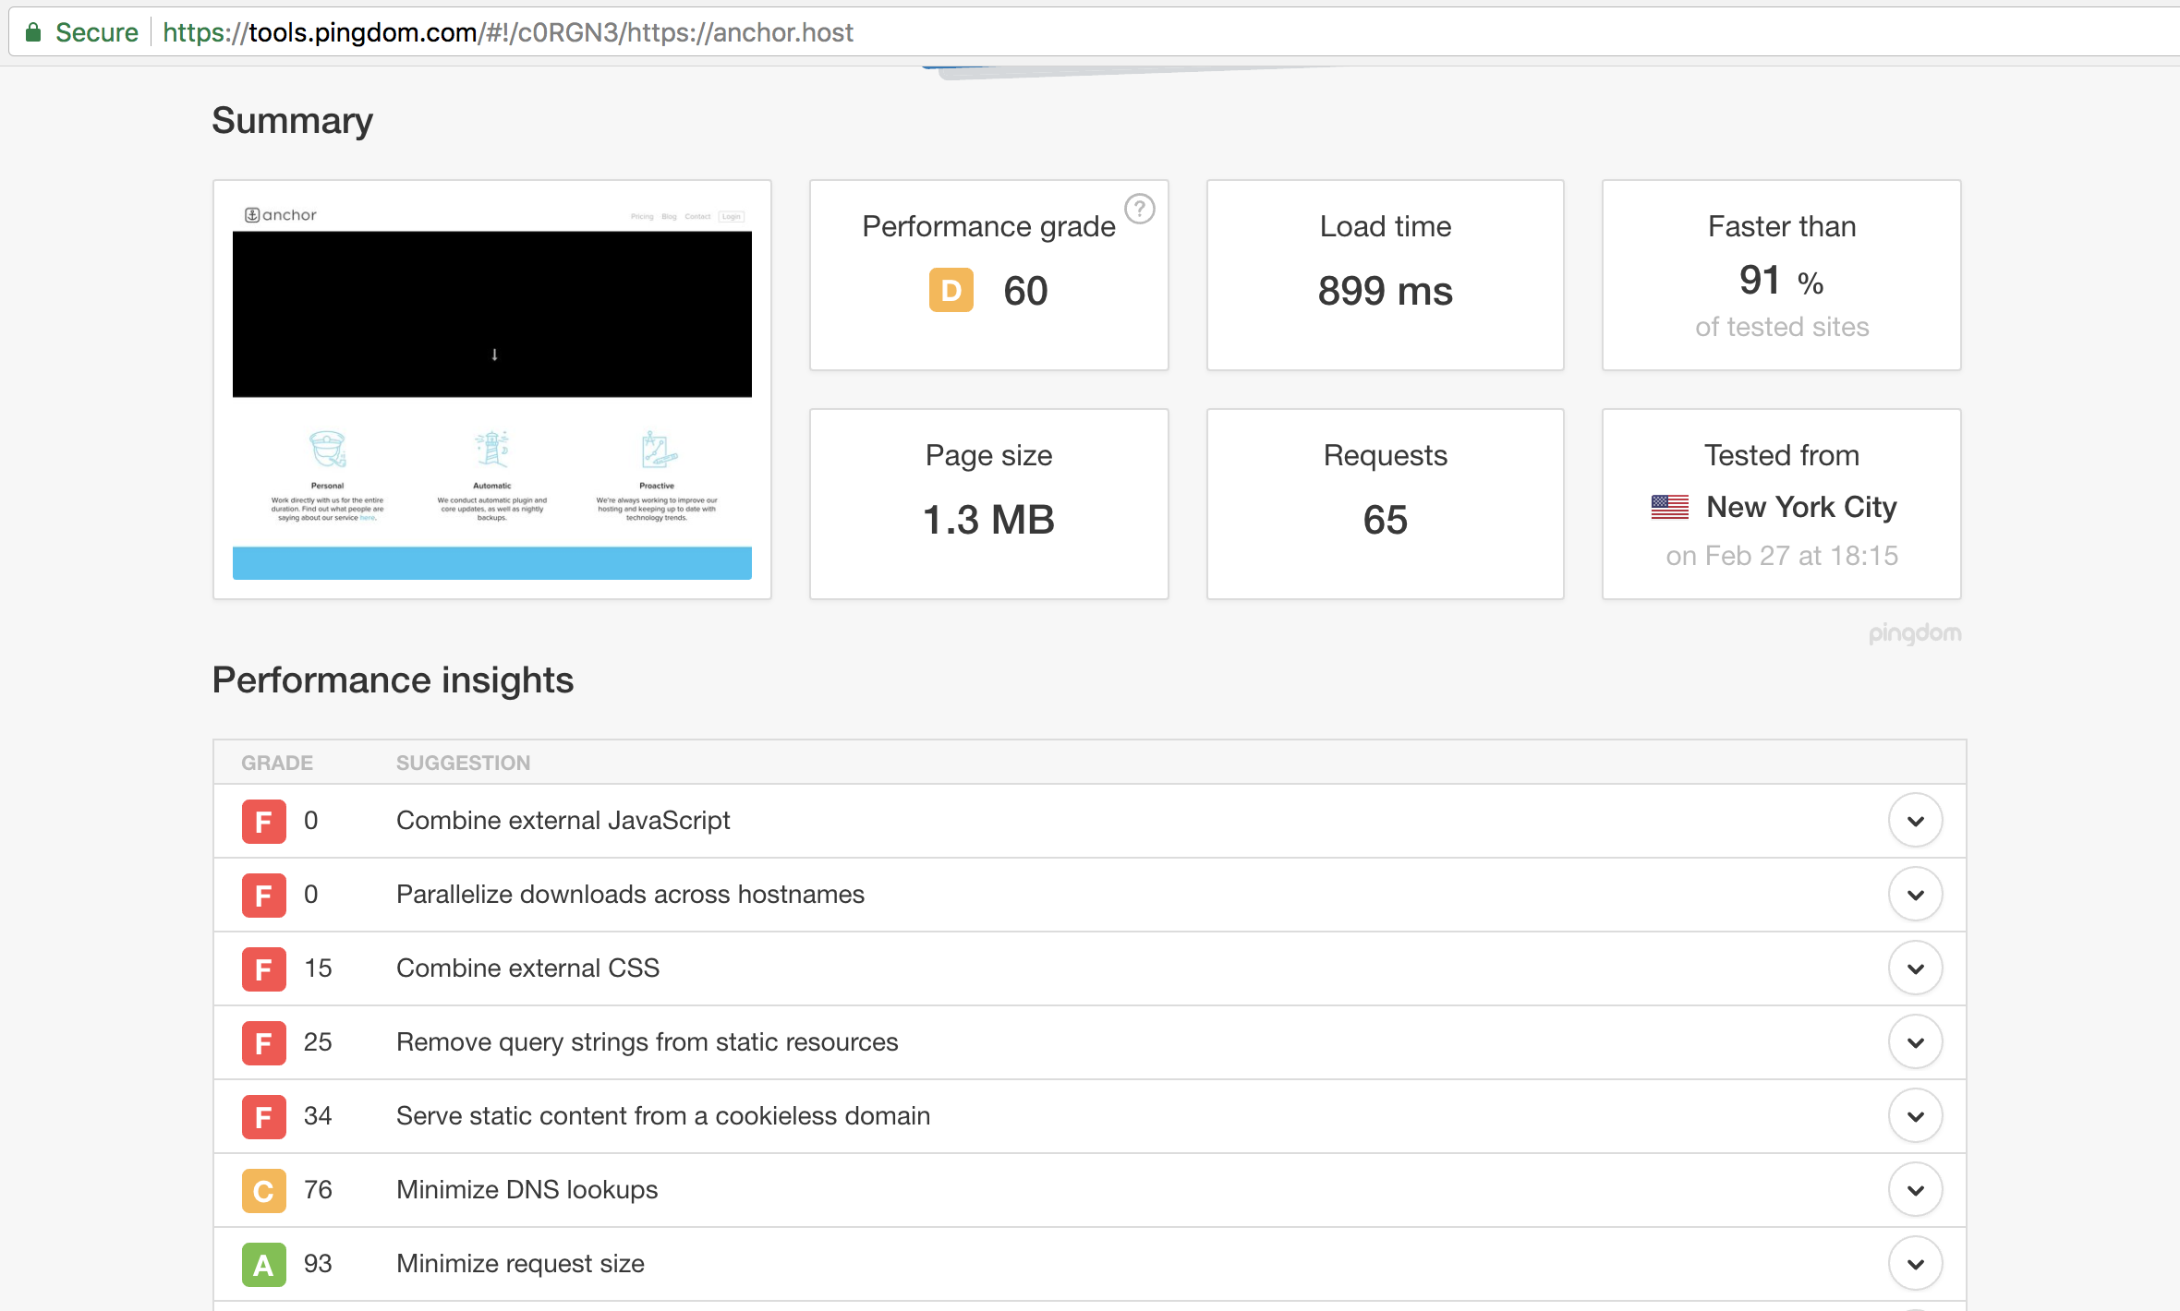This screenshot has width=2180, height=1311.
Task: Click the Secure label in address bar
Action: [x=97, y=32]
